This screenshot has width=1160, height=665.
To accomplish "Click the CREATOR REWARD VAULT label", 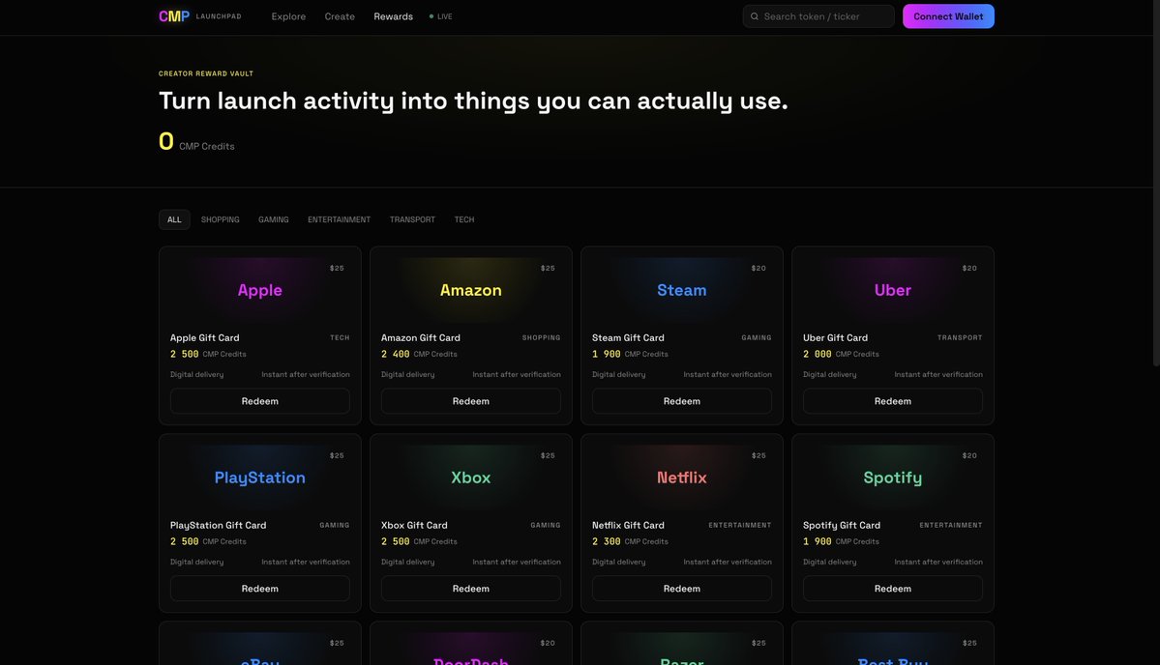I will [206, 73].
